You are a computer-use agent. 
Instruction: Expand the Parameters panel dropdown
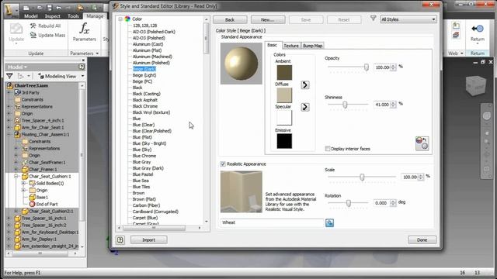97,53
